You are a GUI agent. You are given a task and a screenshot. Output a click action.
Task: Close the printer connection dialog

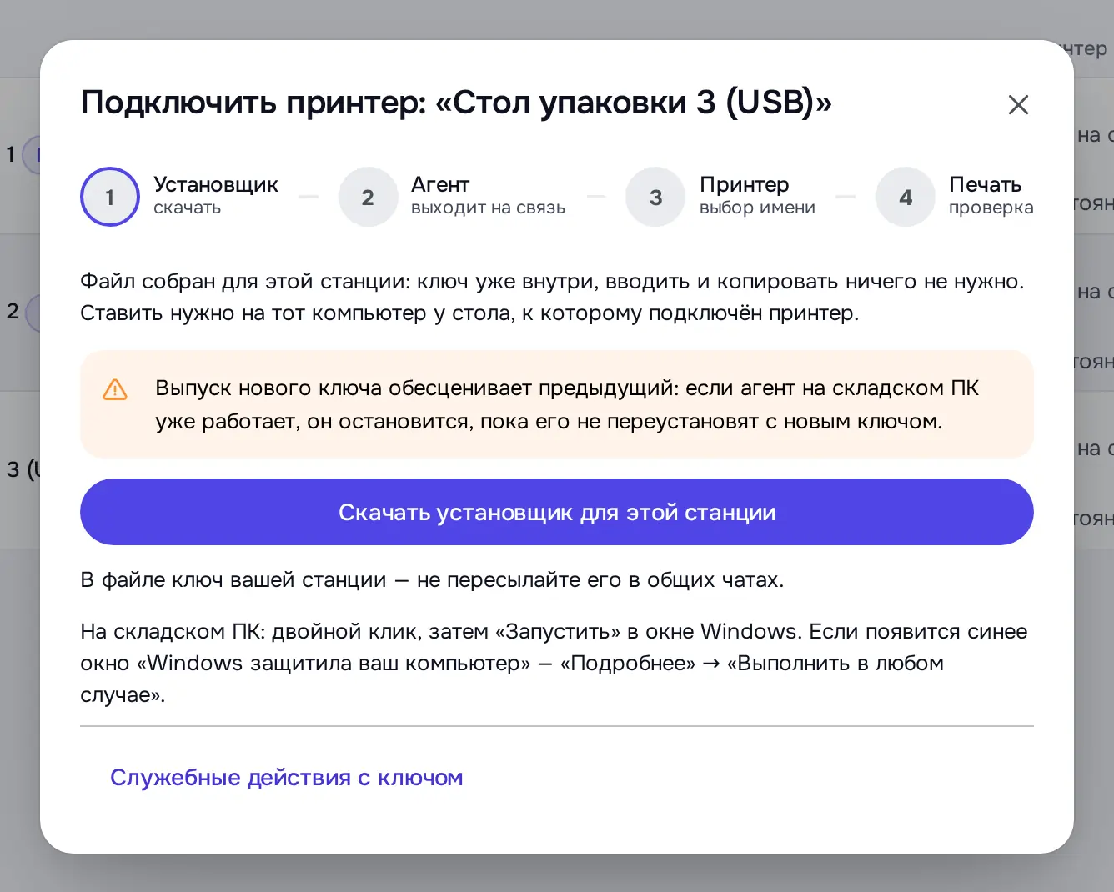[x=1018, y=105]
